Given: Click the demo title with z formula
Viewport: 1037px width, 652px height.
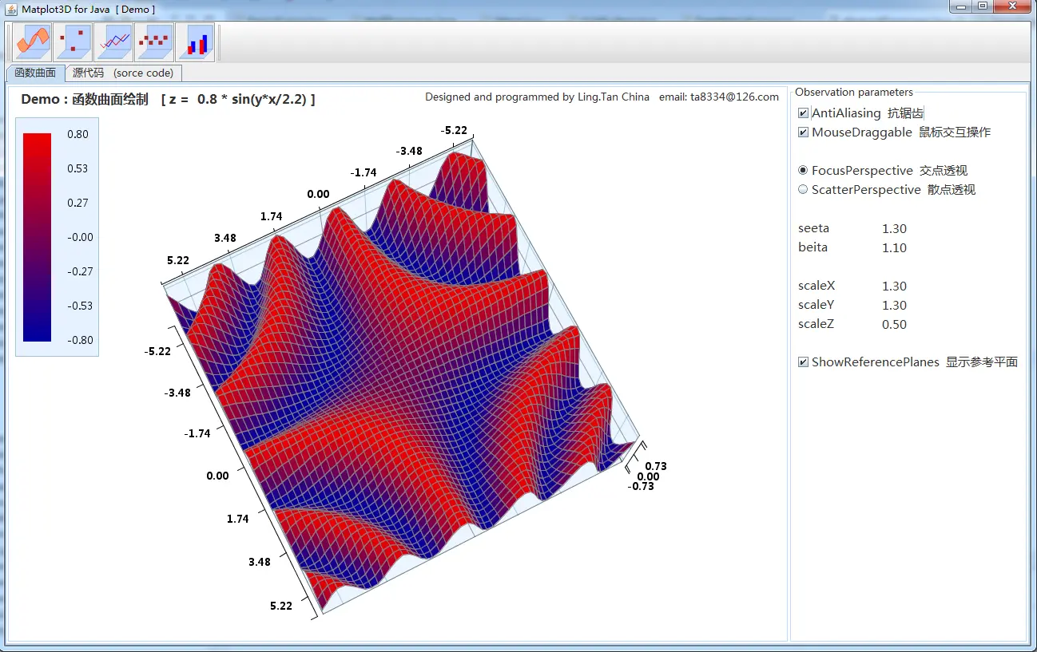Looking at the screenshot, I should (169, 100).
